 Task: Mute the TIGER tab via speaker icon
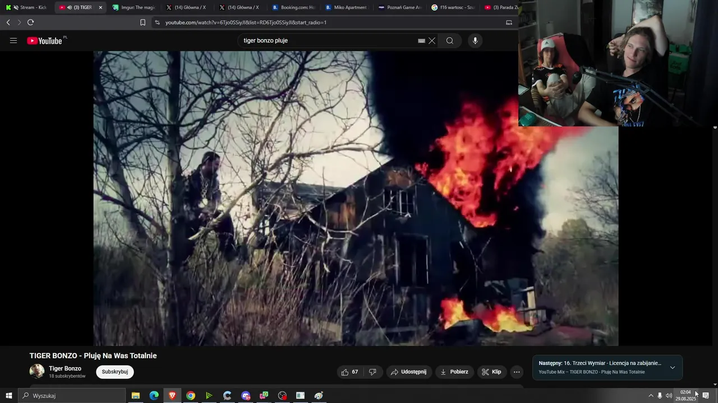(x=70, y=7)
